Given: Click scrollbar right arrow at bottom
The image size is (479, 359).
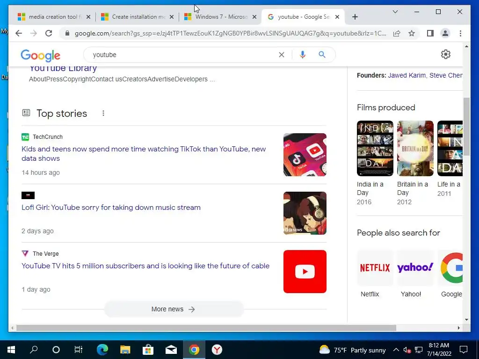Looking at the screenshot, I should 458,328.
